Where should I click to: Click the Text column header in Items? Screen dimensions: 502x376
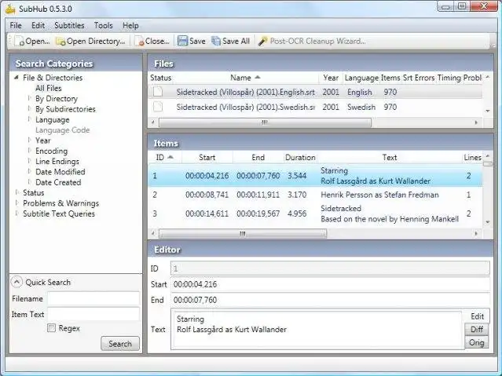click(390, 158)
